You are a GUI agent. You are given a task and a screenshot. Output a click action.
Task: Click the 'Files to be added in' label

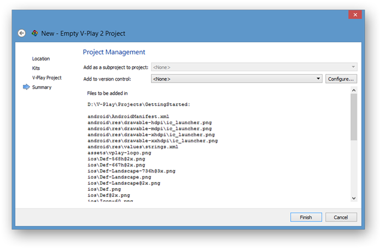(x=107, y=93)
